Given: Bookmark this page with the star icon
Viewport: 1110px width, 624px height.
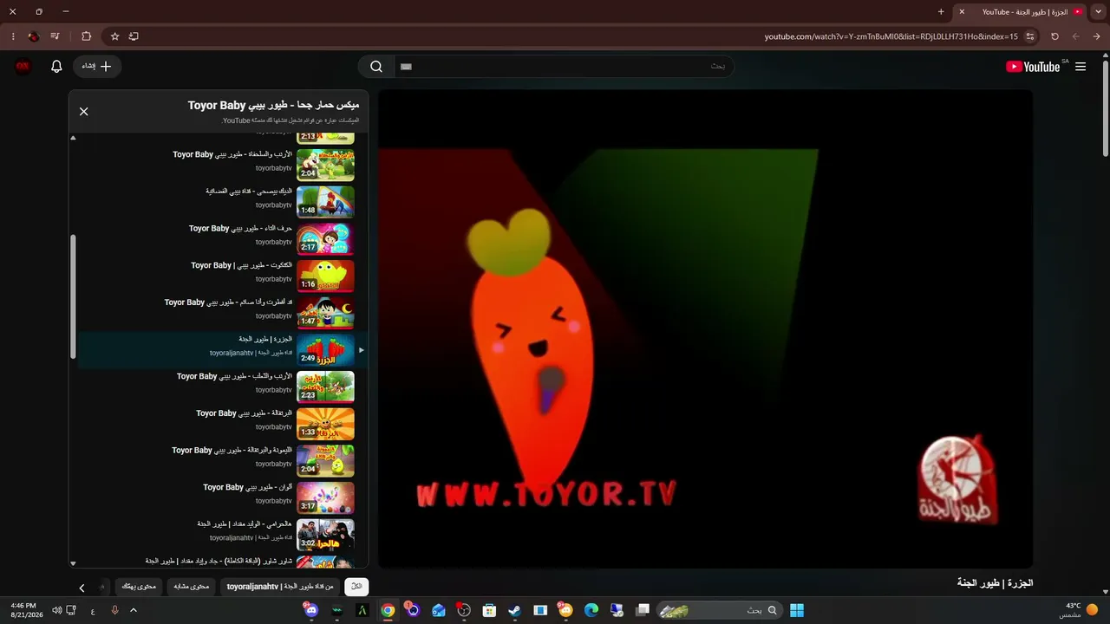Looking at the screenshot, I should (x=114, y=36).
